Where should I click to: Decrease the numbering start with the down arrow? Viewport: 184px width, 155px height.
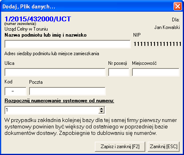pyautogui.click(x=102, y=112)
